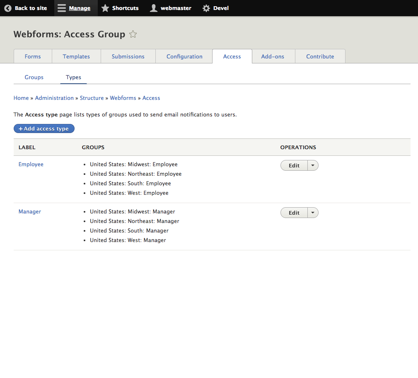
Task: Bookmark page with star beside the title
Action: tap(133, 34)
